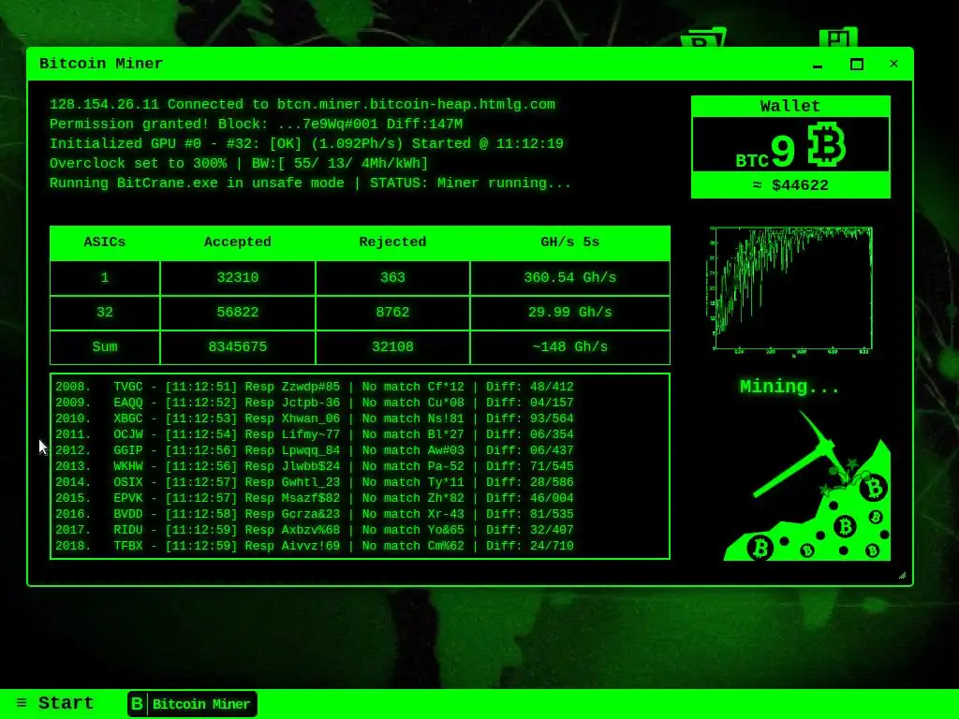Select Rejected cell 363
959x719 pixels.
(x=392, y=277)
